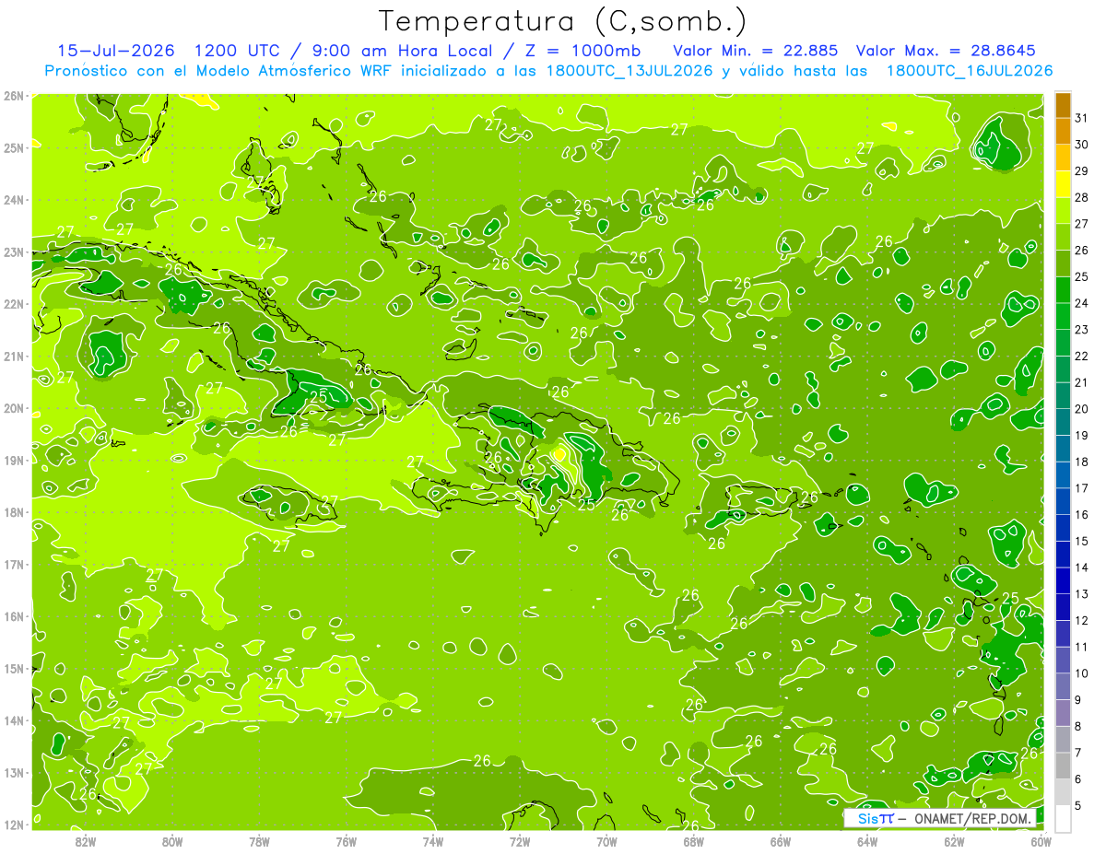Click the "Valor Min. = 22.885" readout
The height and width of the screenshot is (854, 1106).
[x=756, y=51]
